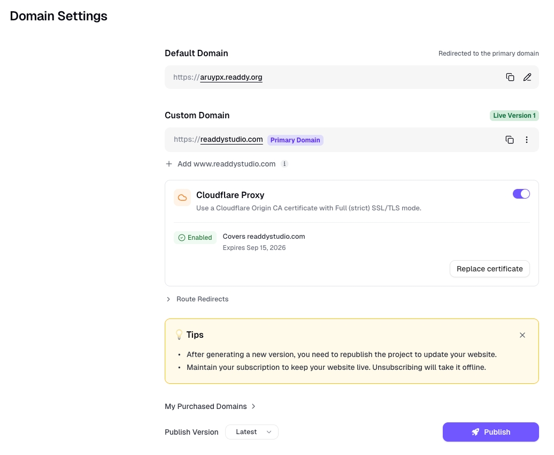Click Replace certificate button
This screenshot has width=554, height=455.
pyautogui.click(x=490, y=269)
